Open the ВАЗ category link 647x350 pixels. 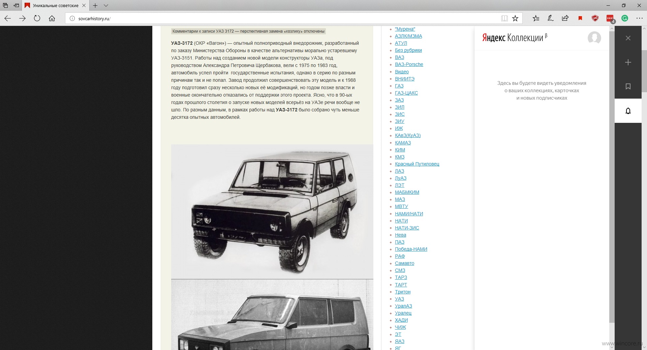point(400,57)
